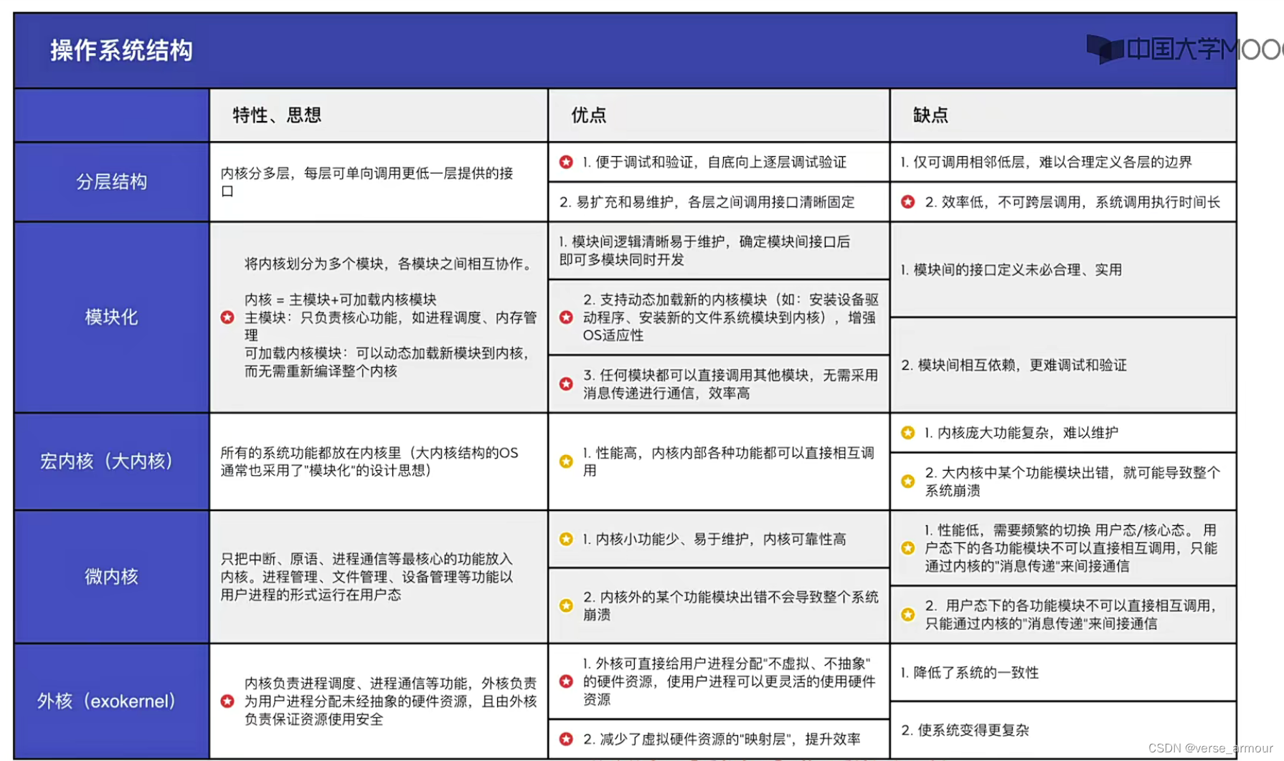Click the yellow star beside '内核外的某个功能模块出错'
This screenshot has width=1284, height=761.
[x=566, y=606]
